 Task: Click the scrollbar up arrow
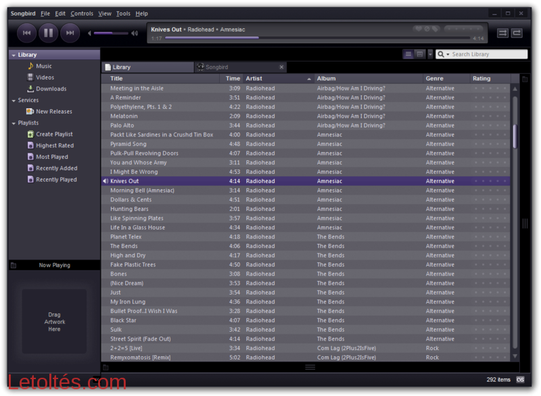[515, 89]
